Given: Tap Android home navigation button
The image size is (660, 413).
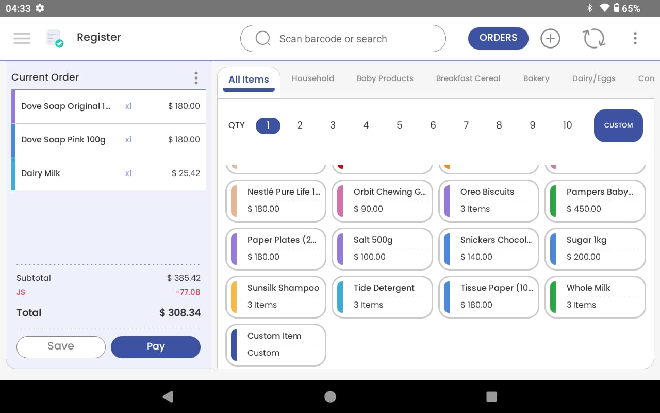Looking at the screenshot, I should [330, 396].
